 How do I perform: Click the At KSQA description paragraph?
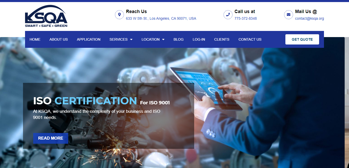point(97,115)
